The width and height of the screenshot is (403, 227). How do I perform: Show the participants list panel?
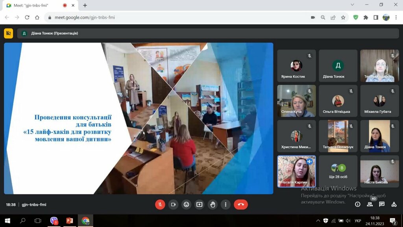(x=370, y=204)
